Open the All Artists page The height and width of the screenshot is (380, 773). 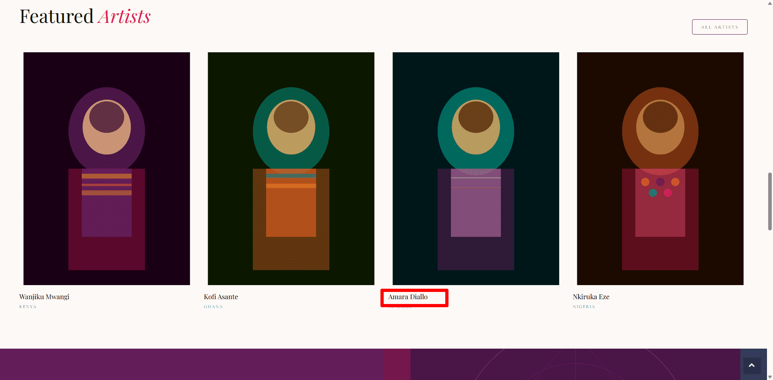(x=719, y=27)
